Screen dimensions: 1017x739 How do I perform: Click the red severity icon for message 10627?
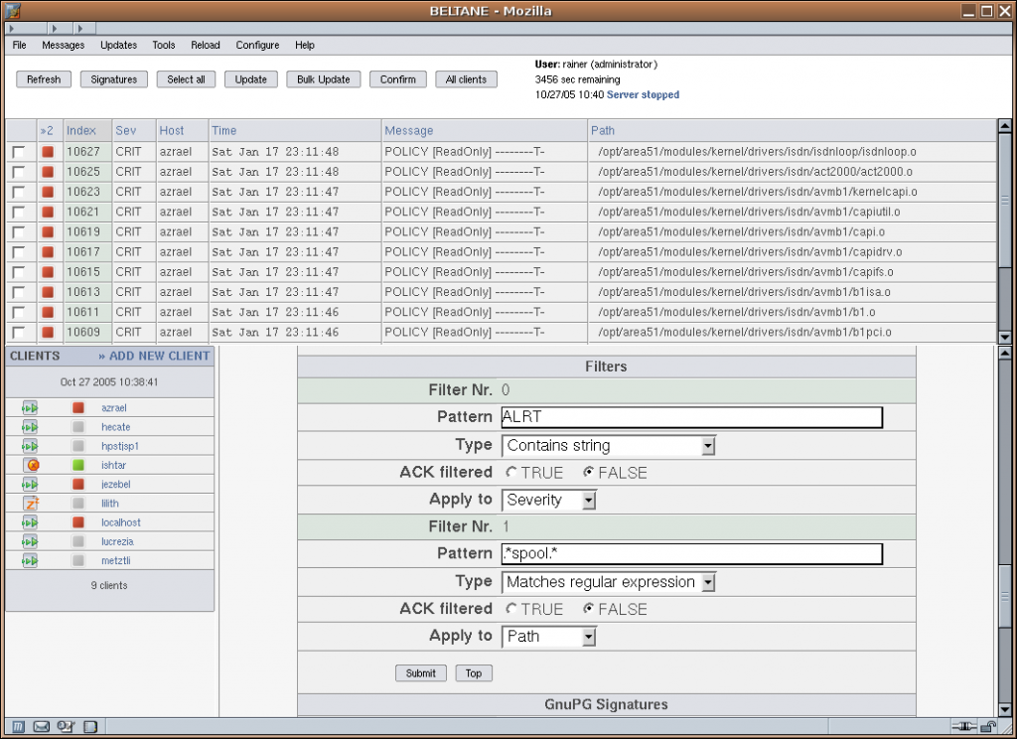coord(48,152)
